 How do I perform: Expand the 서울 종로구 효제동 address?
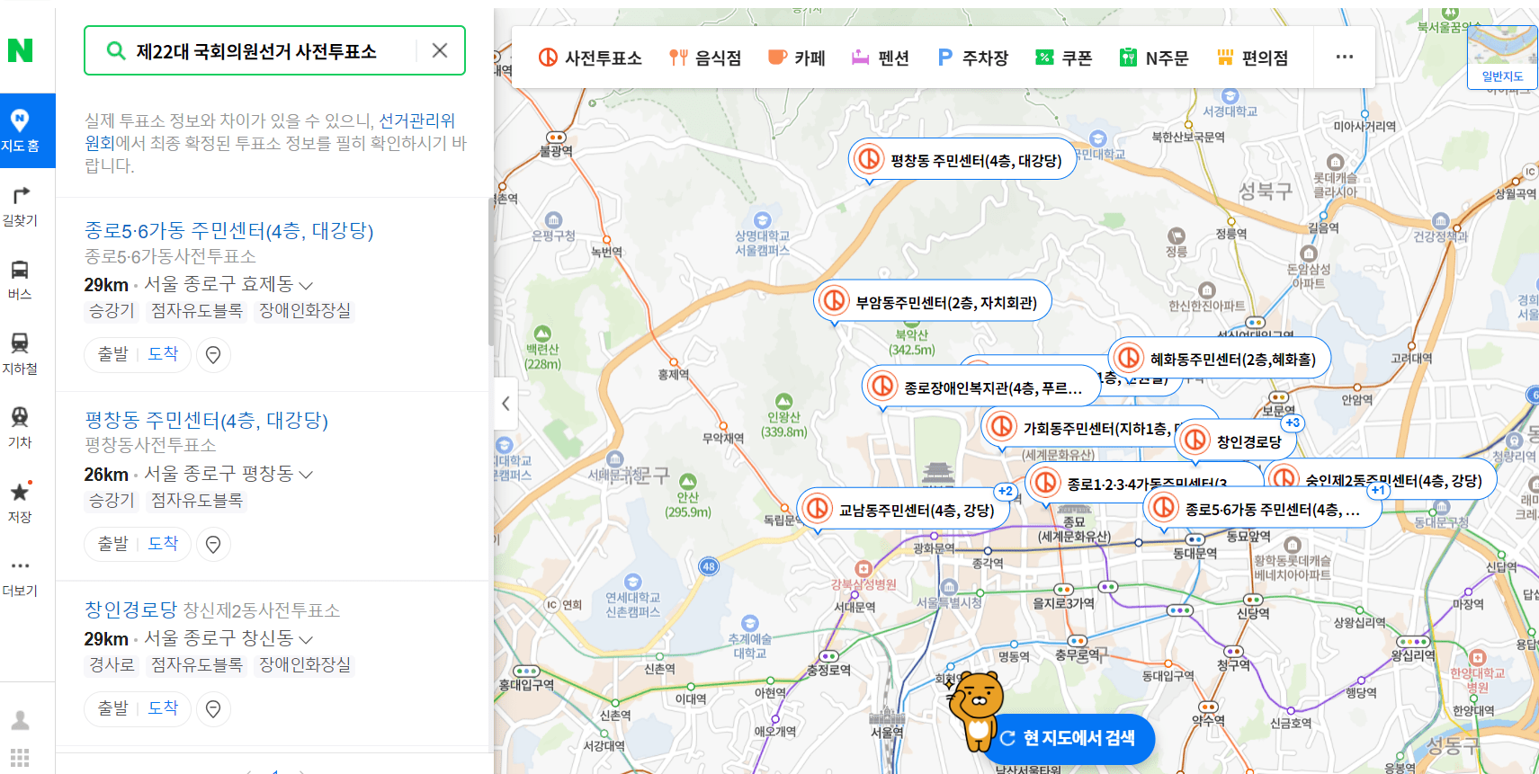[228, 284]
